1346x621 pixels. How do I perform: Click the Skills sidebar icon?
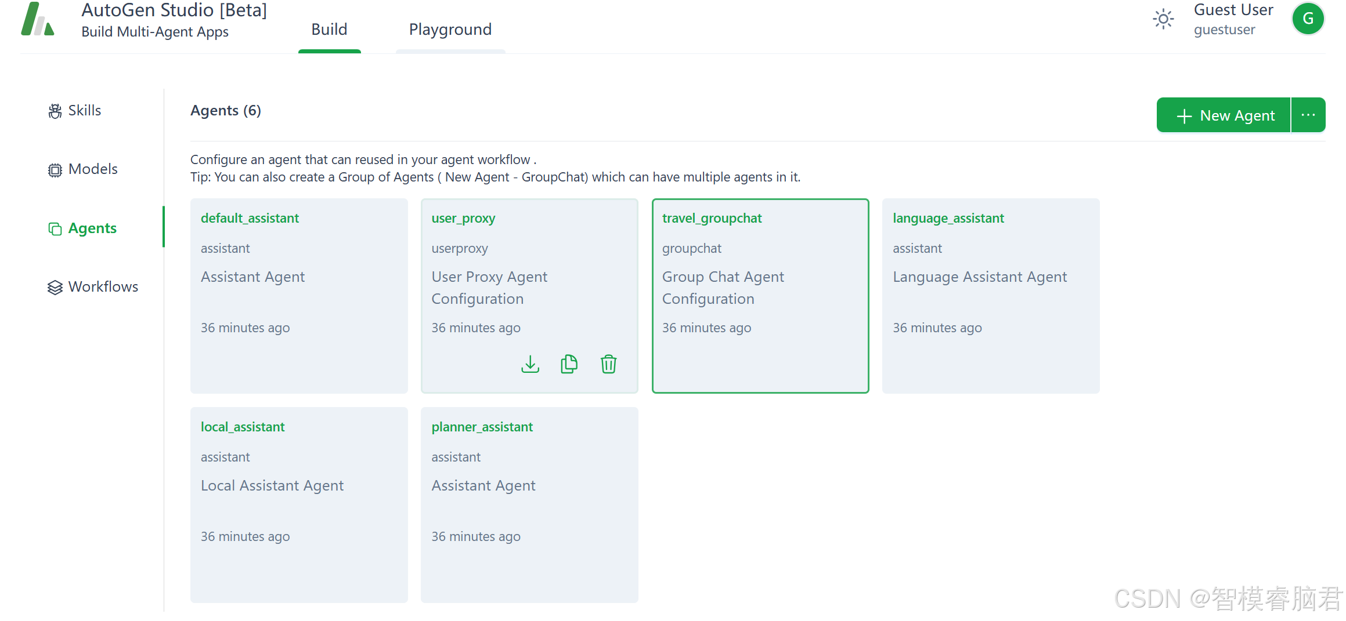(x=55, y=111)
